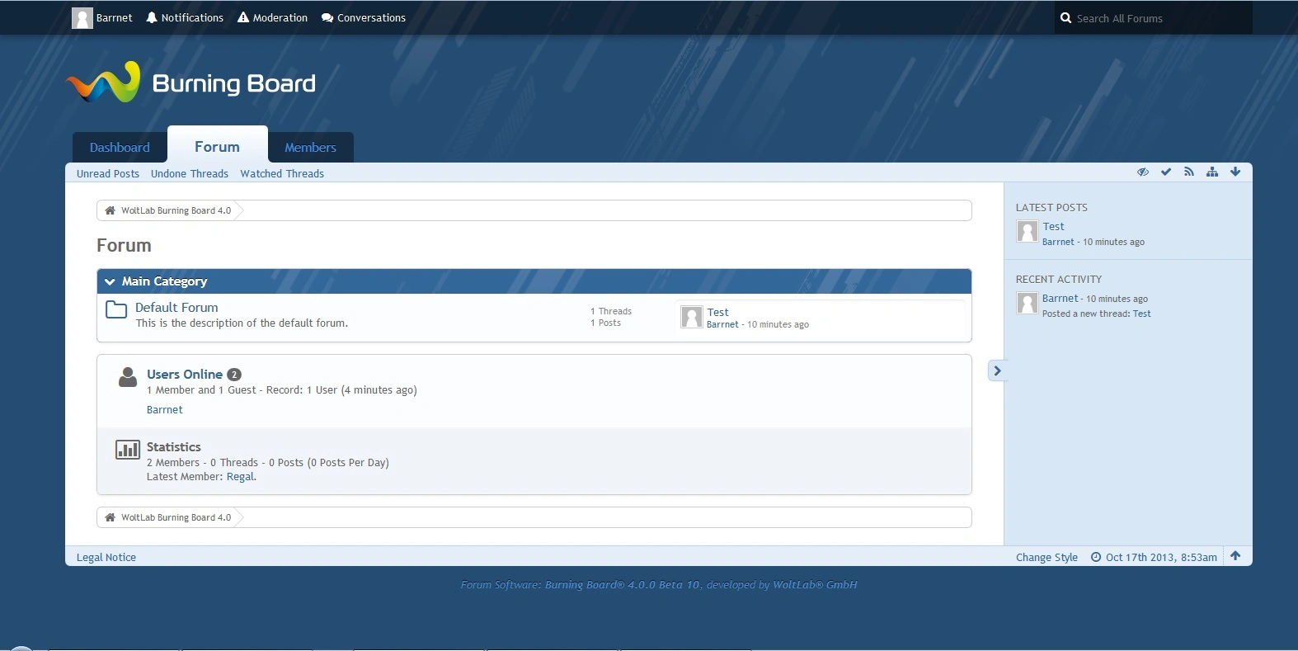The height and width of the screenshot is (651, 1298).
Task: Click the breadcrumb link above the Forum heading
Action: (176, 210)
